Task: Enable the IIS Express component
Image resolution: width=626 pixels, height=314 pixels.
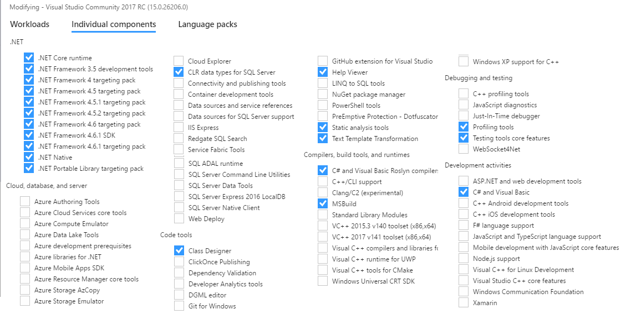Action: [179, 127]
